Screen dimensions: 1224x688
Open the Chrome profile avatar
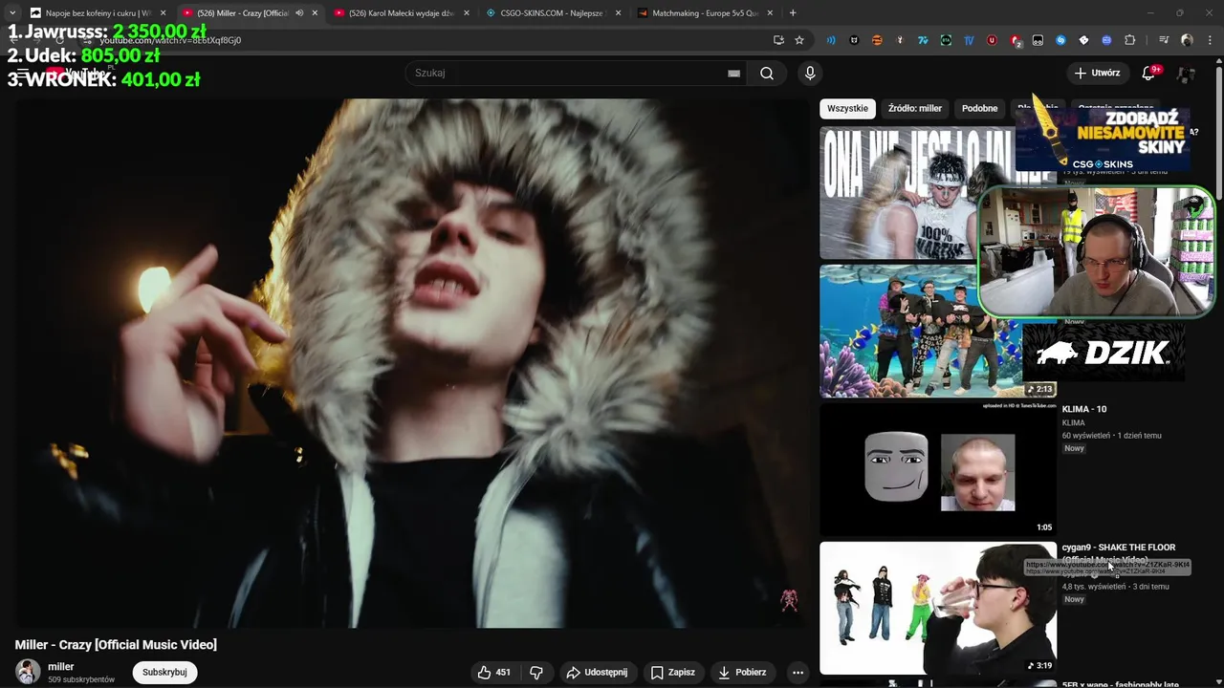(1187, 40)
